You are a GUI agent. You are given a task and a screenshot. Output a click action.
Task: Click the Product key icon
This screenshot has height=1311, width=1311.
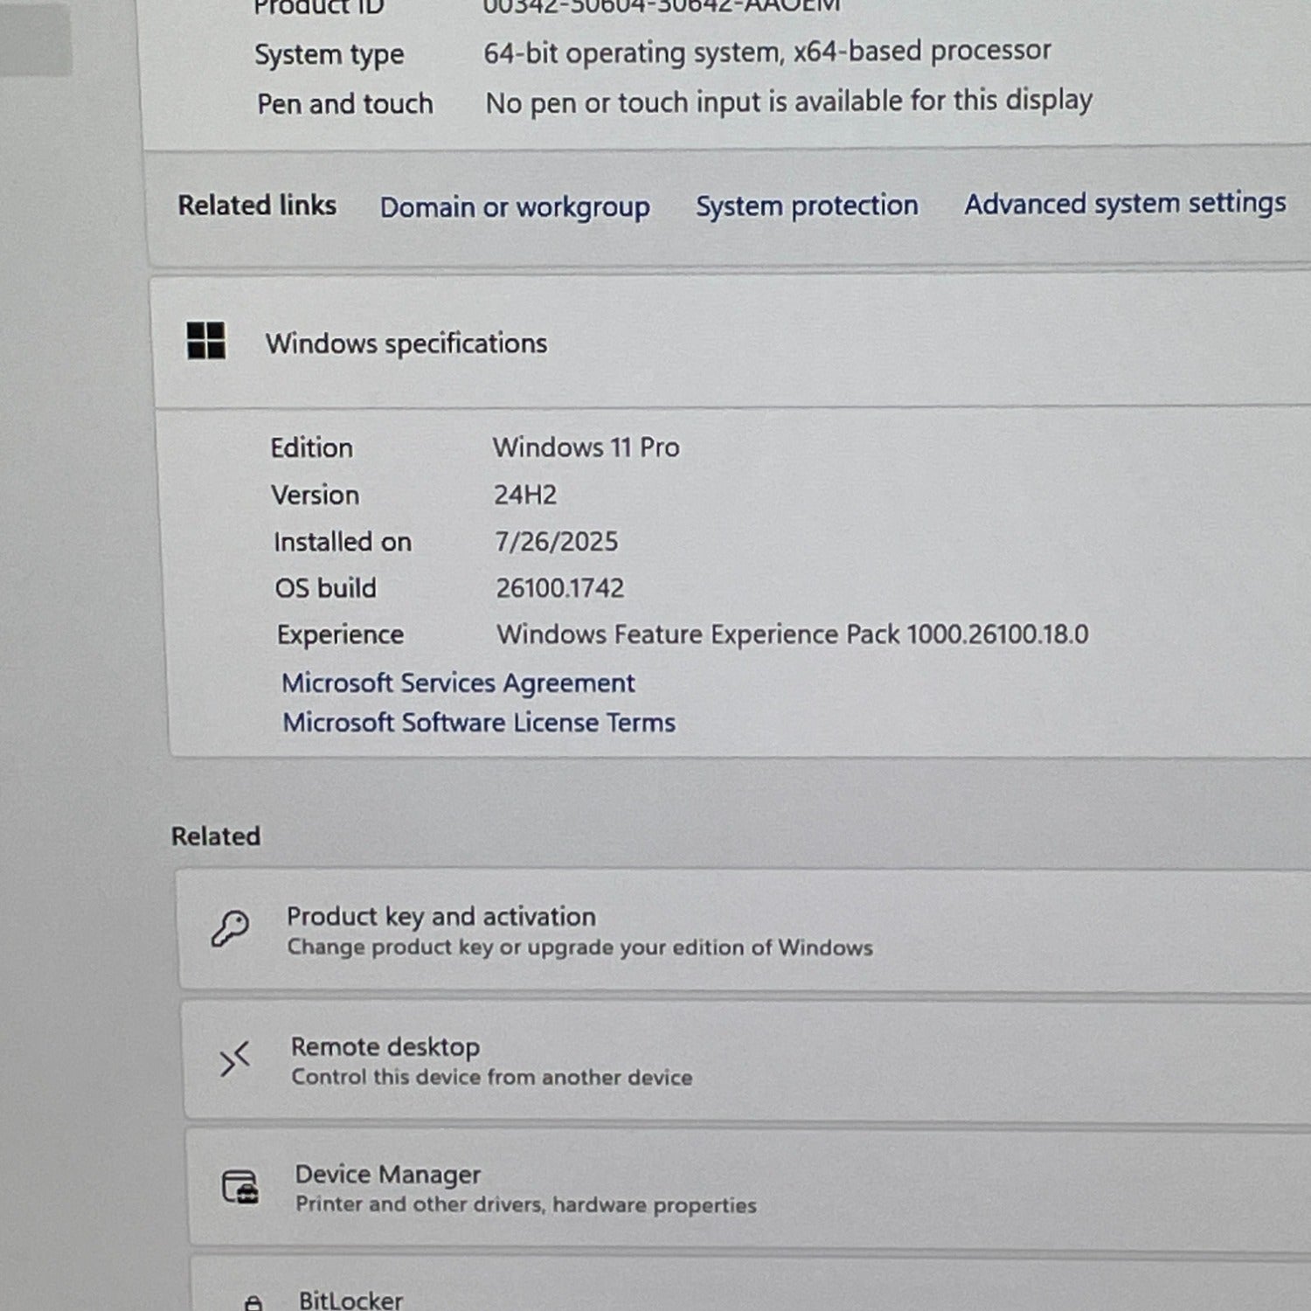230,929
